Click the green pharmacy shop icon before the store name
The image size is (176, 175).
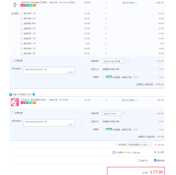click(x=11, y=95)
